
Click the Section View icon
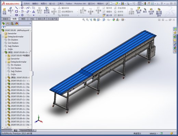94,20
